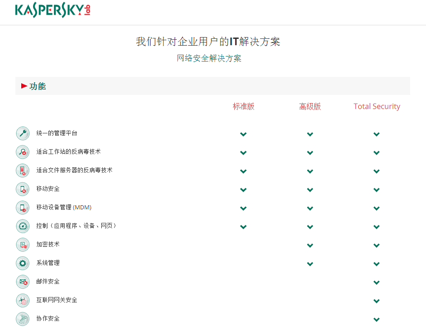Click Total Security checkmark for 互联网网关安全

377,301
